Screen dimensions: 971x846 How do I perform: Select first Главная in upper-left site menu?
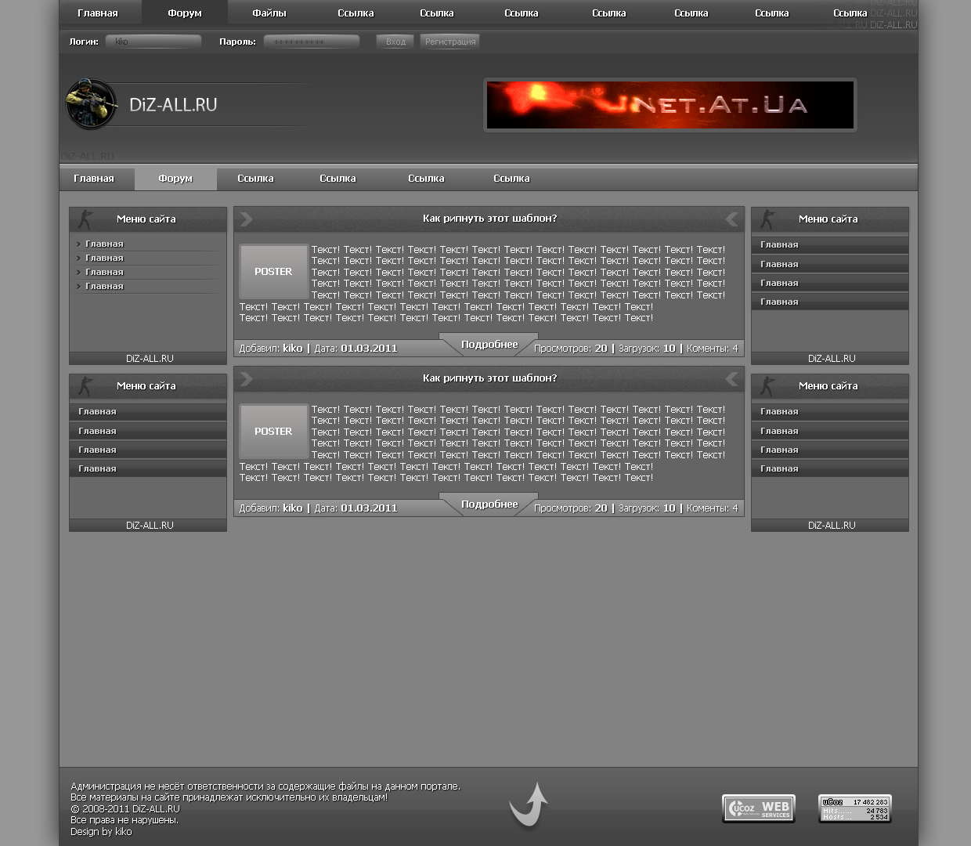point(104,244)
